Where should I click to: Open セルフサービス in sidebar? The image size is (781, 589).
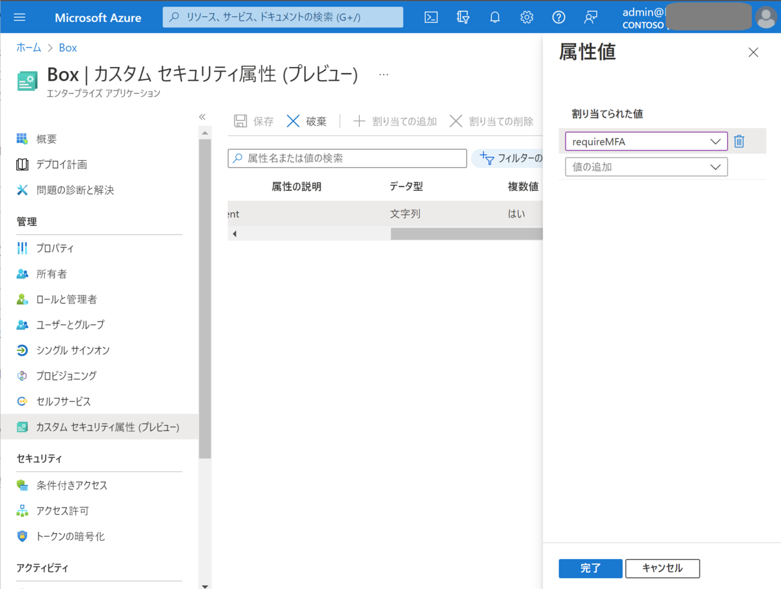coord(54,402)
